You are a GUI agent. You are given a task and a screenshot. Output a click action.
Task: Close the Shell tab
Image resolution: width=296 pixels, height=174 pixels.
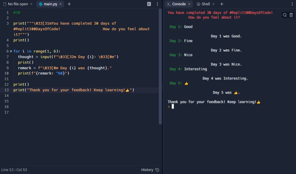click(213, 4)
